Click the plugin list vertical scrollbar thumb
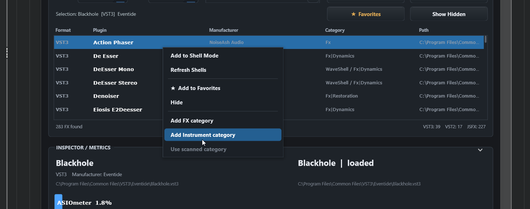This screenshot has height=209, width=530. pyautogui.click(x=486, y=39)
